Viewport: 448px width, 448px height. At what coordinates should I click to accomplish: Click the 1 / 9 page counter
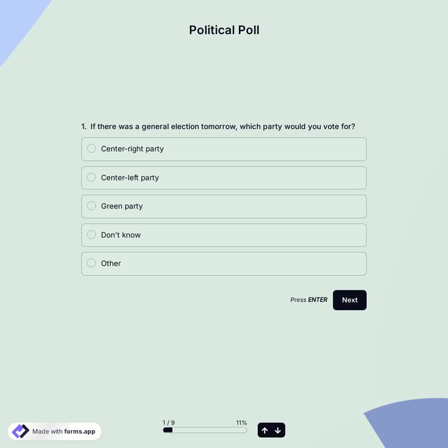(x=168, y=422)
